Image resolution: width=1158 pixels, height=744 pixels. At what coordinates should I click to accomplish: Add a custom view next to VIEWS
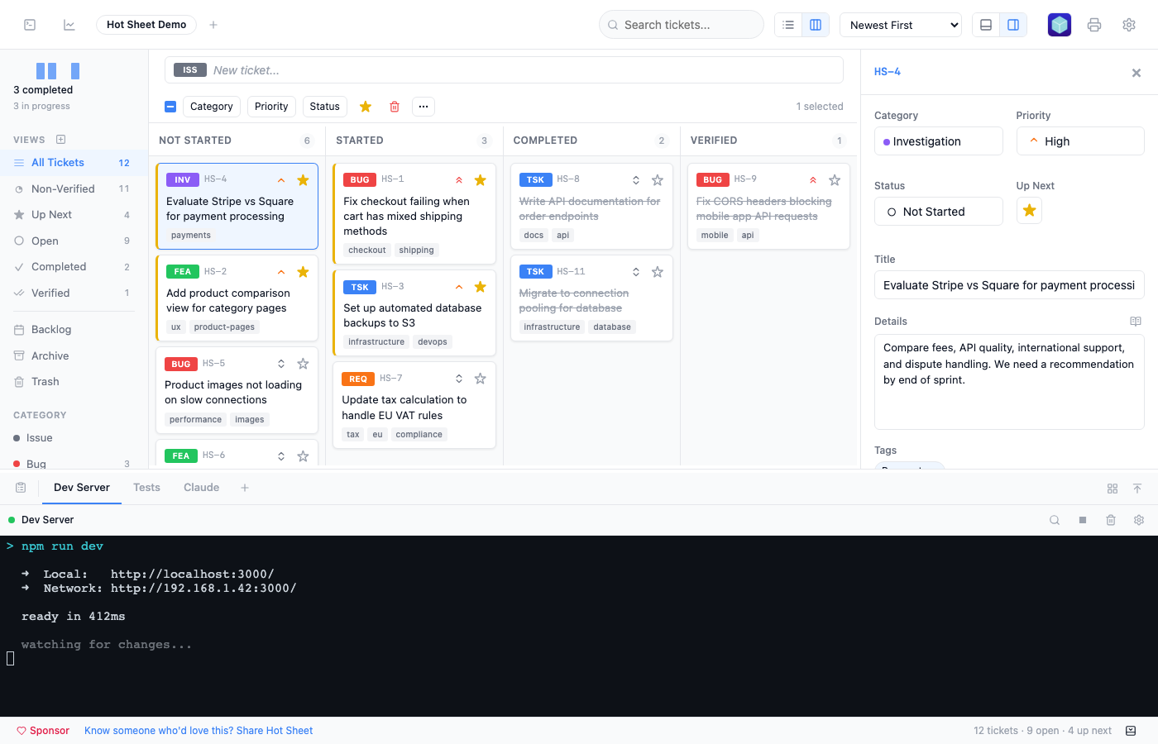(x=60, y=140)
